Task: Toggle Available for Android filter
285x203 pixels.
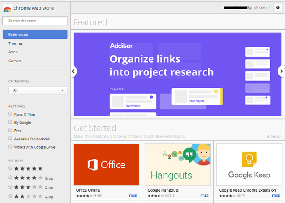Action: [x=11, y=139]
